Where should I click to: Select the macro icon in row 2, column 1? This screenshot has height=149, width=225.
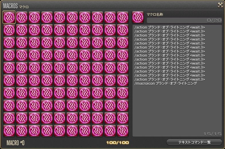click(x=9, y=30)
